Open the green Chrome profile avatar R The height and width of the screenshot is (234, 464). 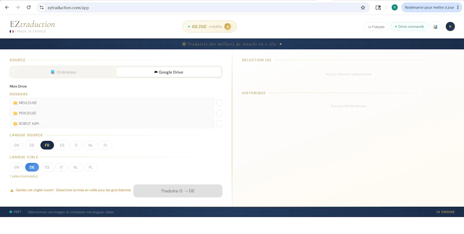[394, 8]
